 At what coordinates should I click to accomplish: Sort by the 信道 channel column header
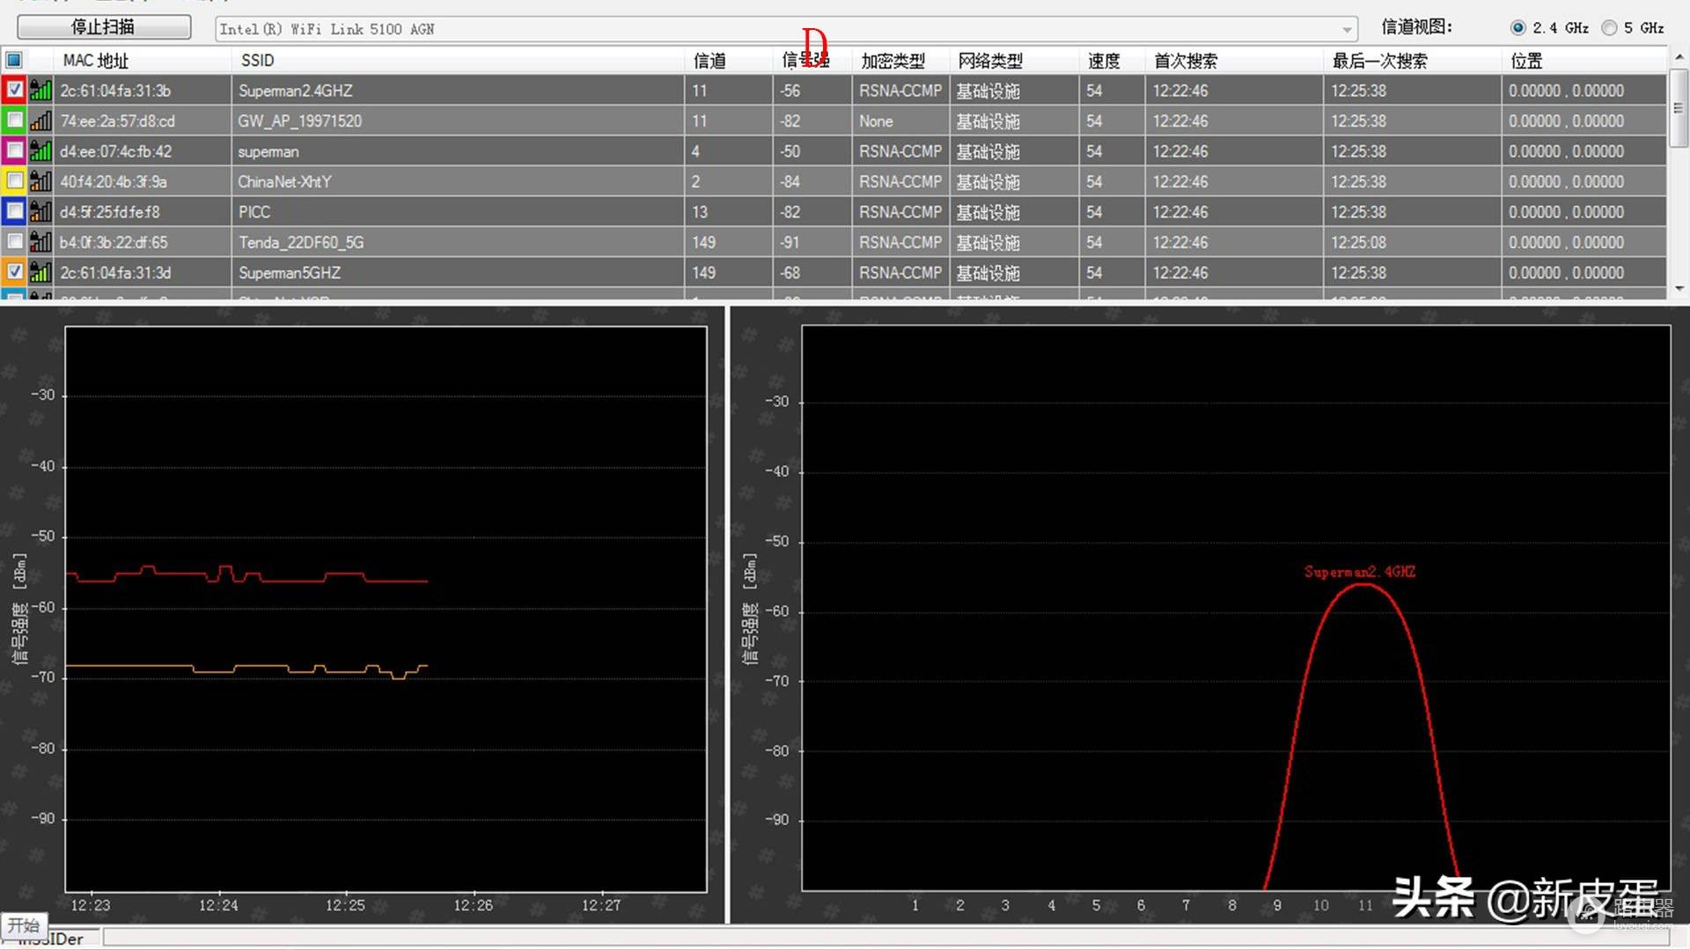click(x=728, y=61)
